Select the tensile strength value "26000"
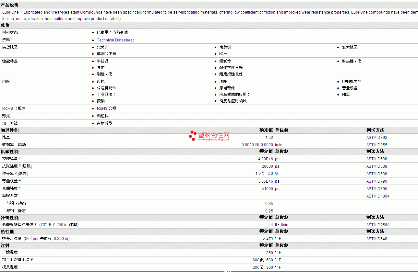The width and height of the screenshot is (418, 272). pos(268,166)
